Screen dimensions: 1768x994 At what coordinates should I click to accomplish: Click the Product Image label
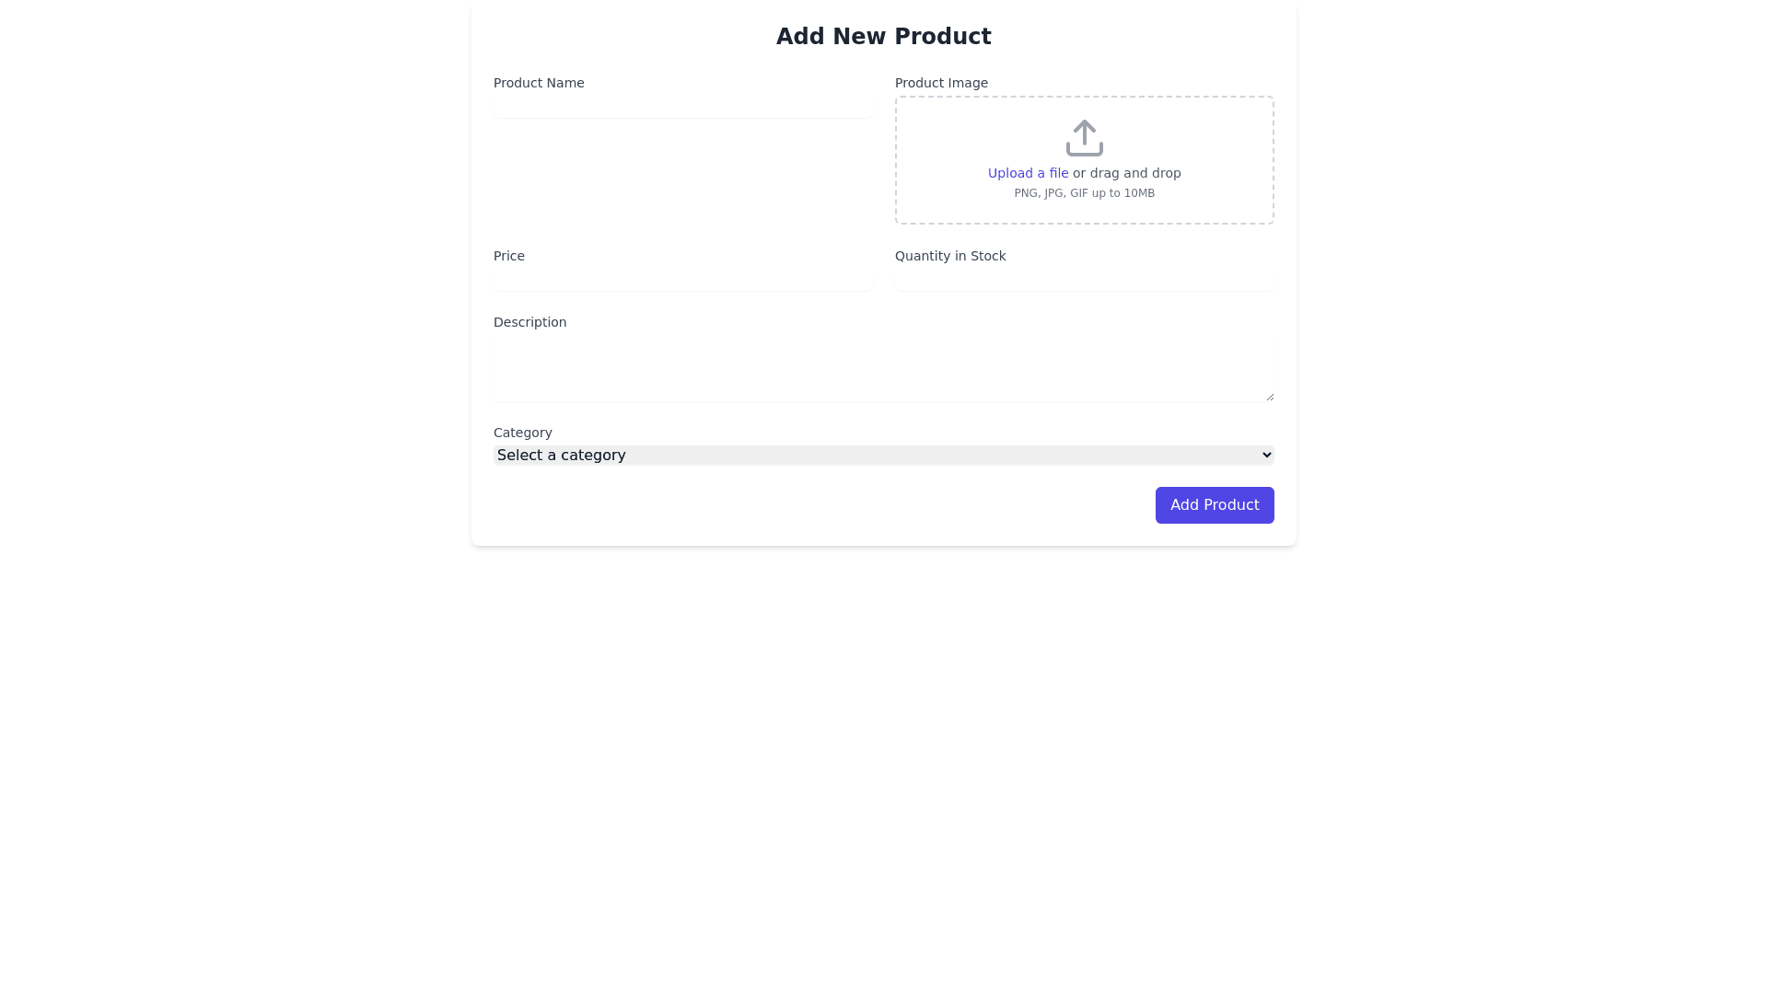pos(941,83)
